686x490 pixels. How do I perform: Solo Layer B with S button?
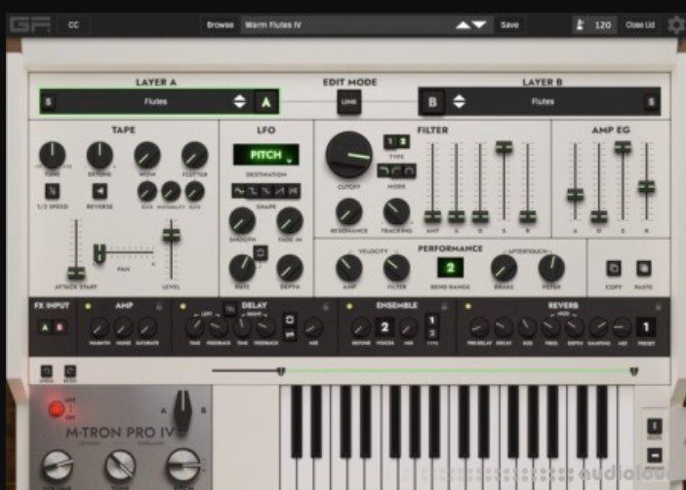(651, 102)
